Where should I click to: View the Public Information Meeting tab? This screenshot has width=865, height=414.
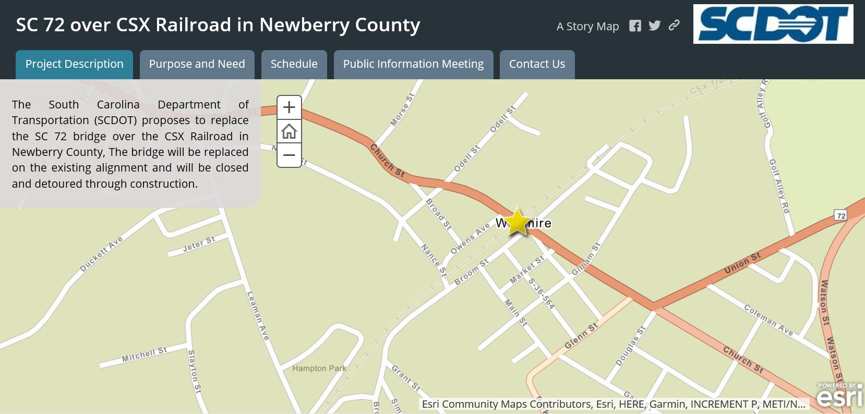[x=413, y=64]
